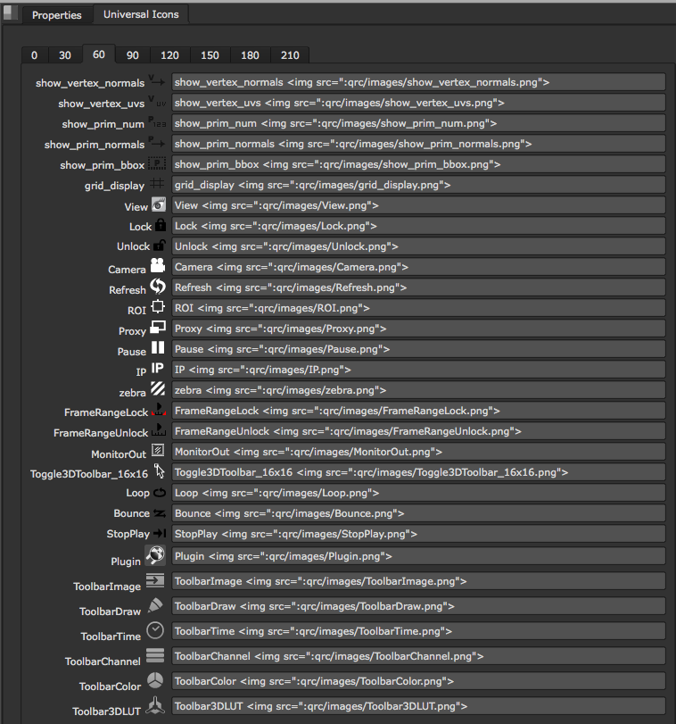Viewport: 676px width, 724px height.
Task: Click the Loop img src text field
Action: tap(418, 493)
